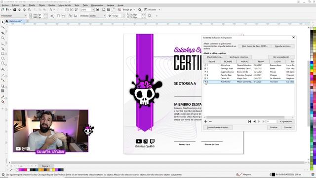Viewport: 316px width, 178px height.
Task: Open the Objeto menu
Action: click(41, 5)
